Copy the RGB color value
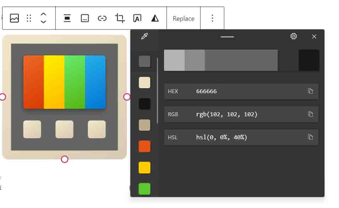Screen dimensions: 339x208 point(311,114)
